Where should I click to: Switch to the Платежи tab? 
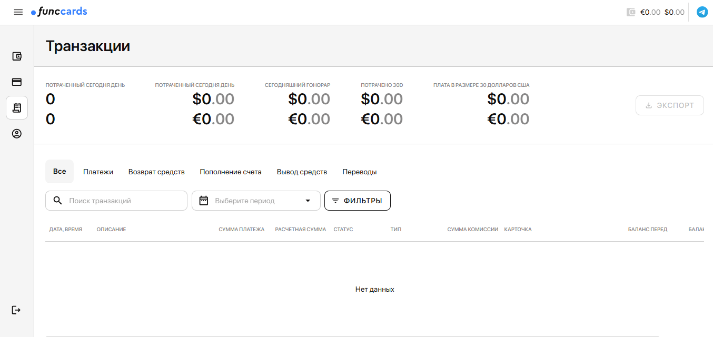coord(98,172)
